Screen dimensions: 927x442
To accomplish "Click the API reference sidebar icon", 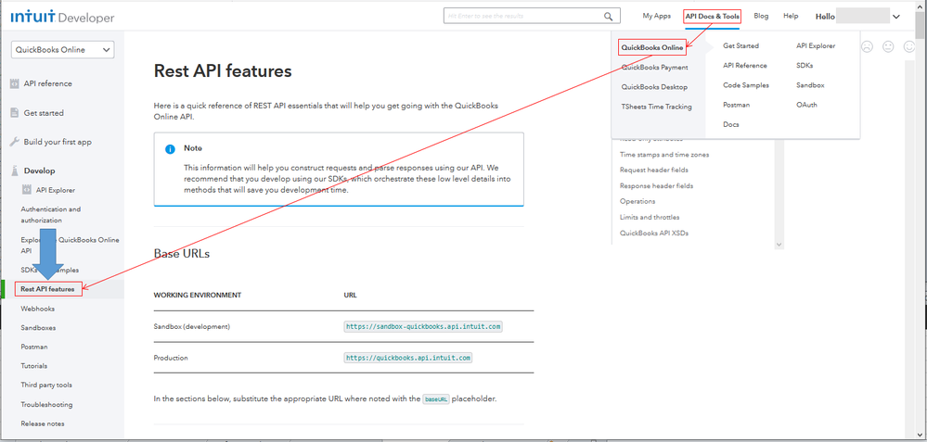I will [14, 83].
